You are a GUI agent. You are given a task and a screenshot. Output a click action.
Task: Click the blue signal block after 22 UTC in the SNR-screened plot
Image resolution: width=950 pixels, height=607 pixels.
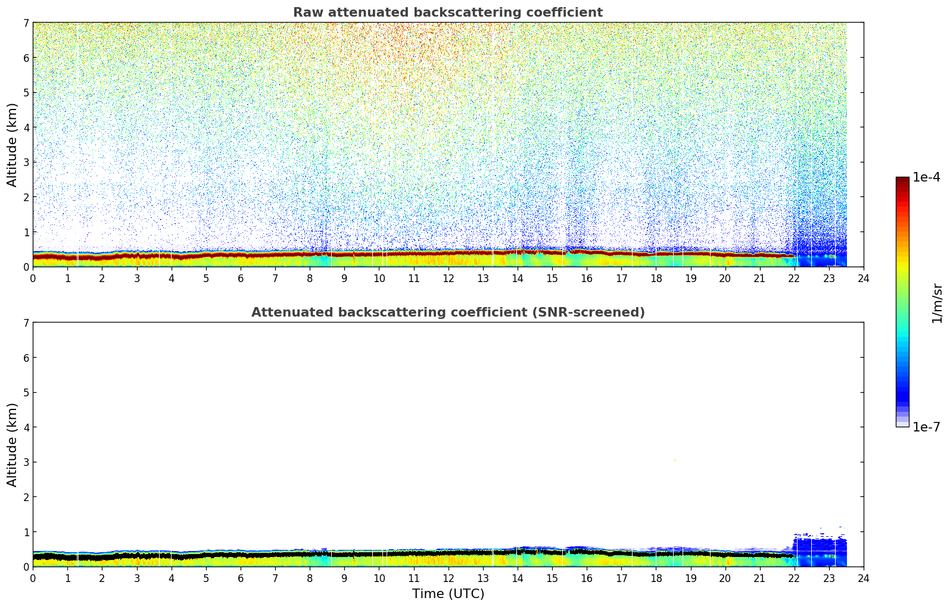tap(820, 552)
